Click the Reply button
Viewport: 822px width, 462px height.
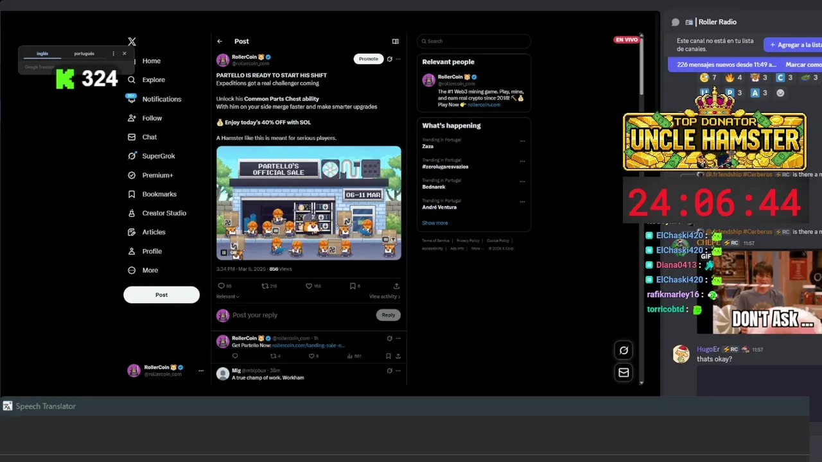[x=389, y=315]
